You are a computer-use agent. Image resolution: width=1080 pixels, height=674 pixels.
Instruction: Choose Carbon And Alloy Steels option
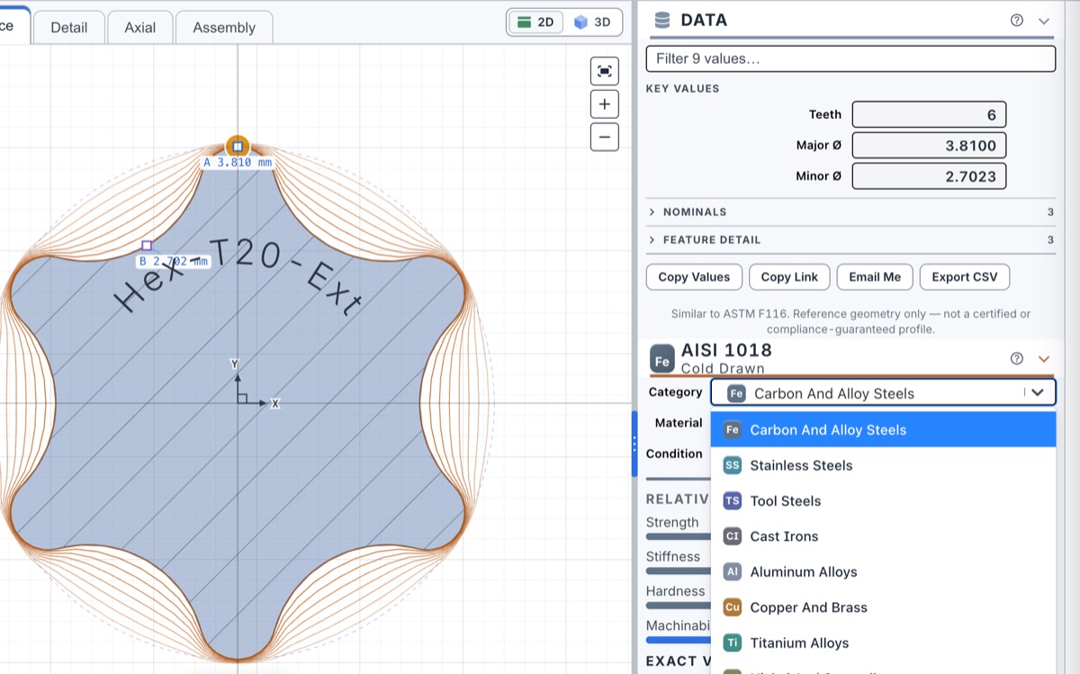coord(883,430)
